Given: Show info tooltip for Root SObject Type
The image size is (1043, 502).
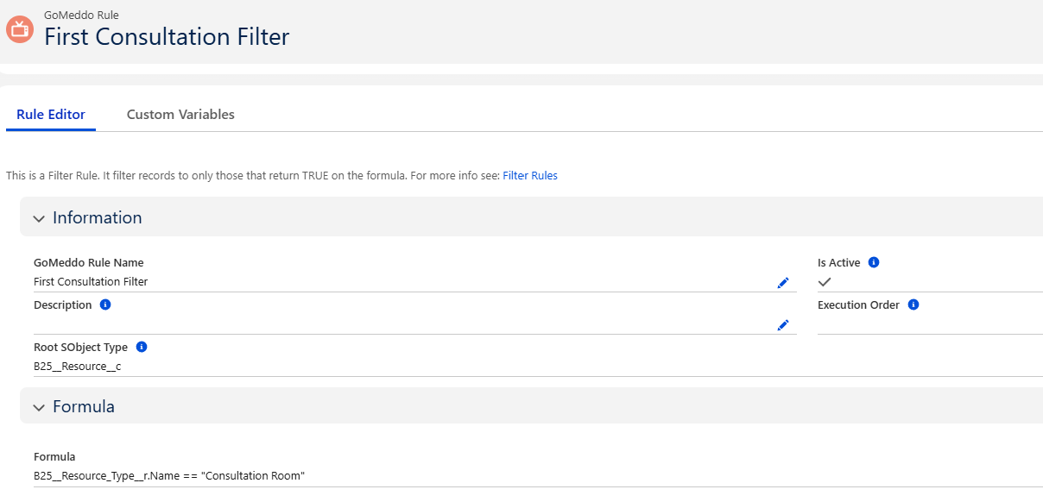Looking at the screenshot, I should (x=142, y=347).
